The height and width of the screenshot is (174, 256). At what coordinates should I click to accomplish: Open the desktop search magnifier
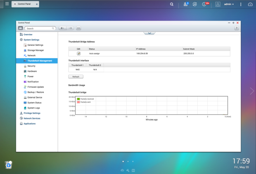tap(172, 4)
